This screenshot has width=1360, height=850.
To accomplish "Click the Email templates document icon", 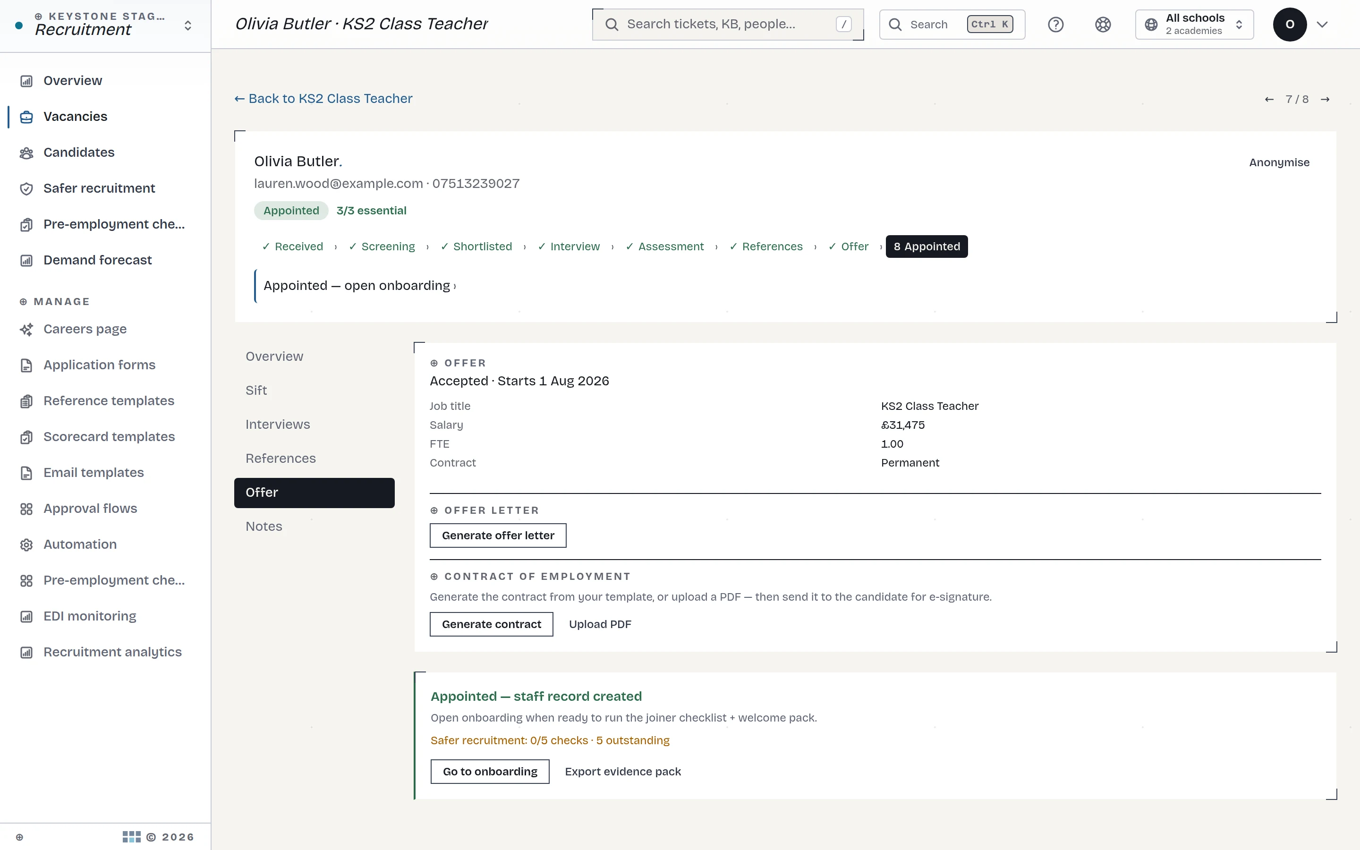I will [26, 473].
